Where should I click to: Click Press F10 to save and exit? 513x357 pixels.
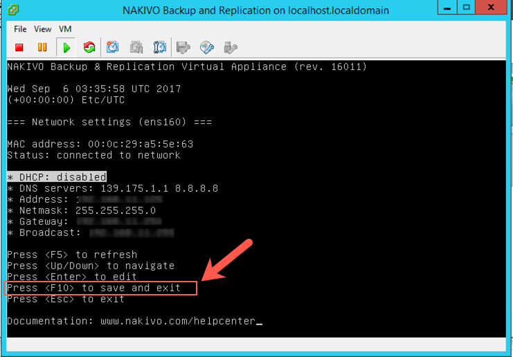[x=93, y=288]
